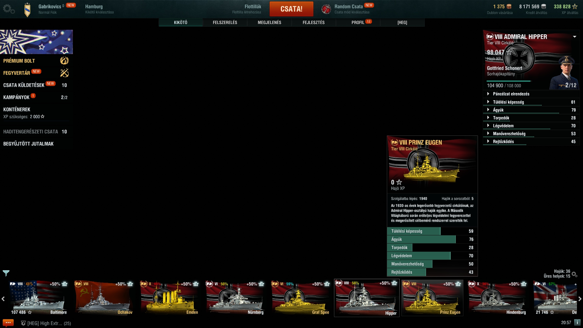This screenshot has height=328, width=583.
Task: Click the free XP star icon
Action: pos(575,6)
